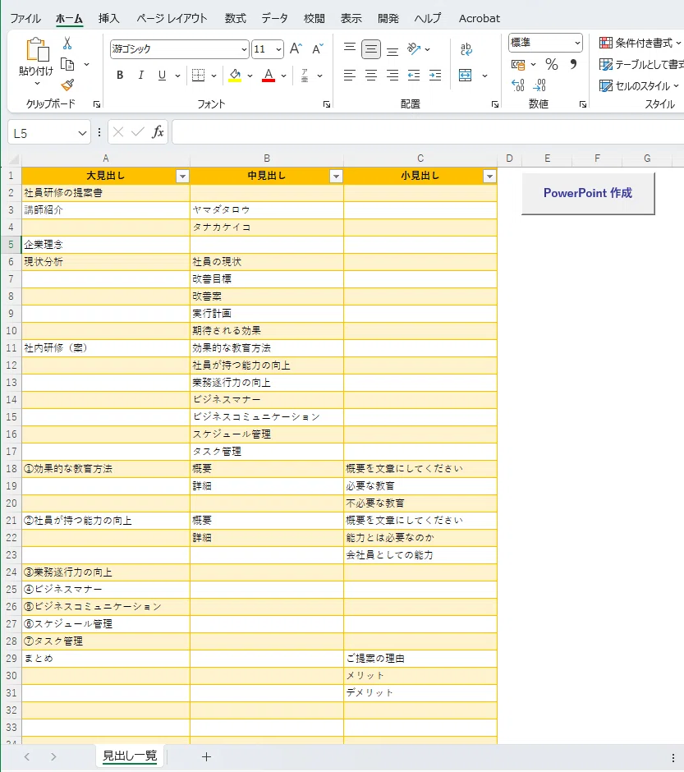Open the clipboard pane launcher
The width and height of the screenshot is (684, 772).
tap(97, 103)
